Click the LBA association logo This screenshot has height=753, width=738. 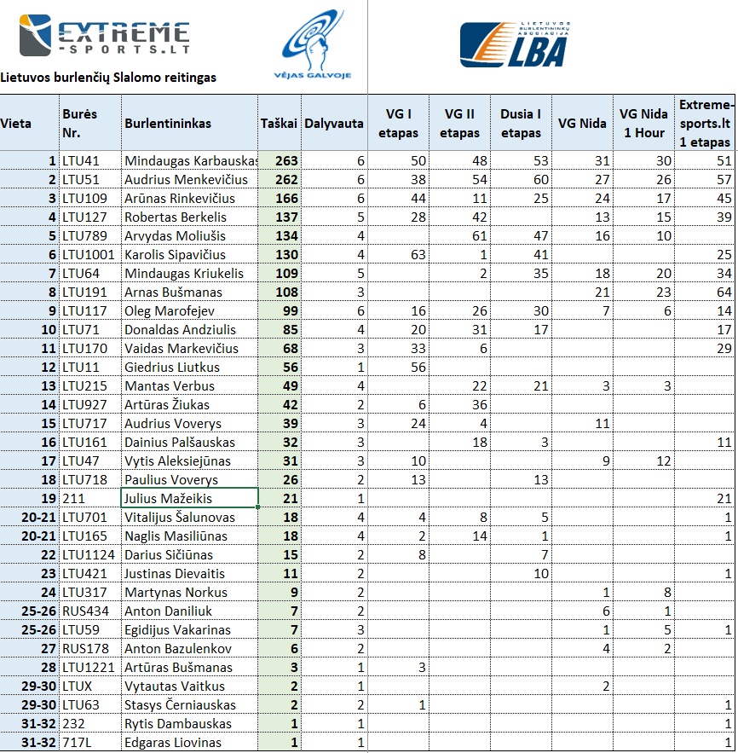coord(515,44)
